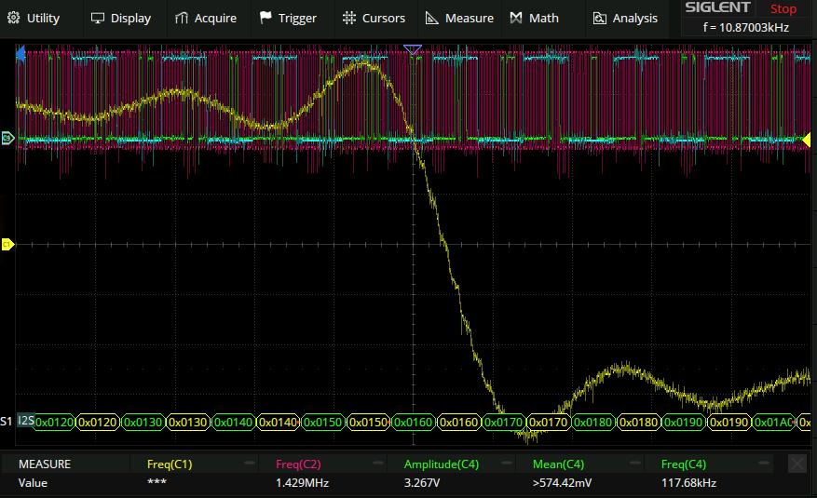This screenshot has width=817, height=498.
Task: Collapse the Freq(C1) measurement with its minus button
Action: tap(250, 464)
